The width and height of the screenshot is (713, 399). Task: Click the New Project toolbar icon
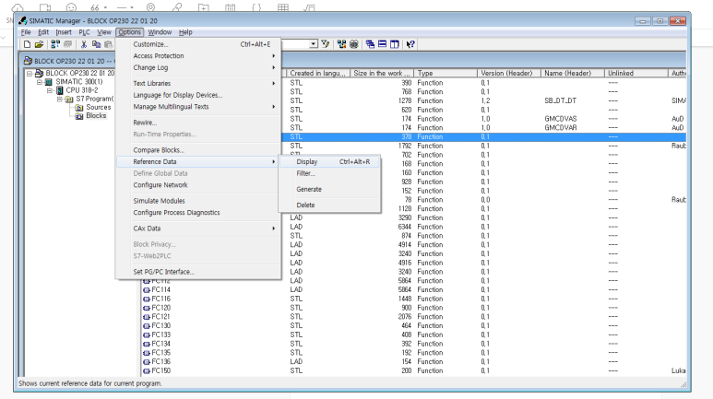(27, 44)
